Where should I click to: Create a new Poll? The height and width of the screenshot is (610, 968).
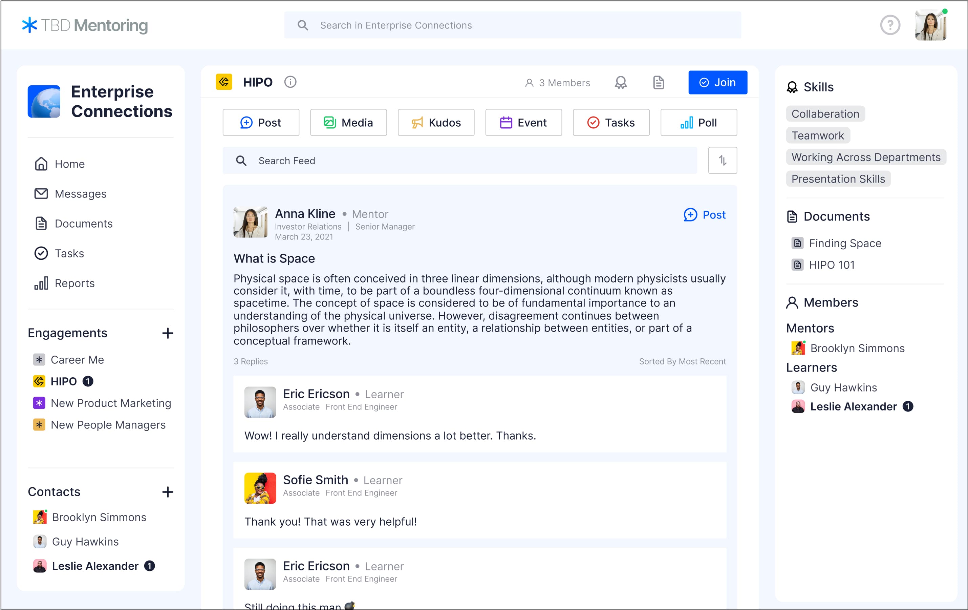(x=699, y=122)
